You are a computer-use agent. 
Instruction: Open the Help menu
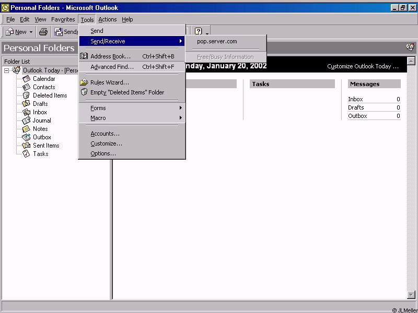(127, 19)
